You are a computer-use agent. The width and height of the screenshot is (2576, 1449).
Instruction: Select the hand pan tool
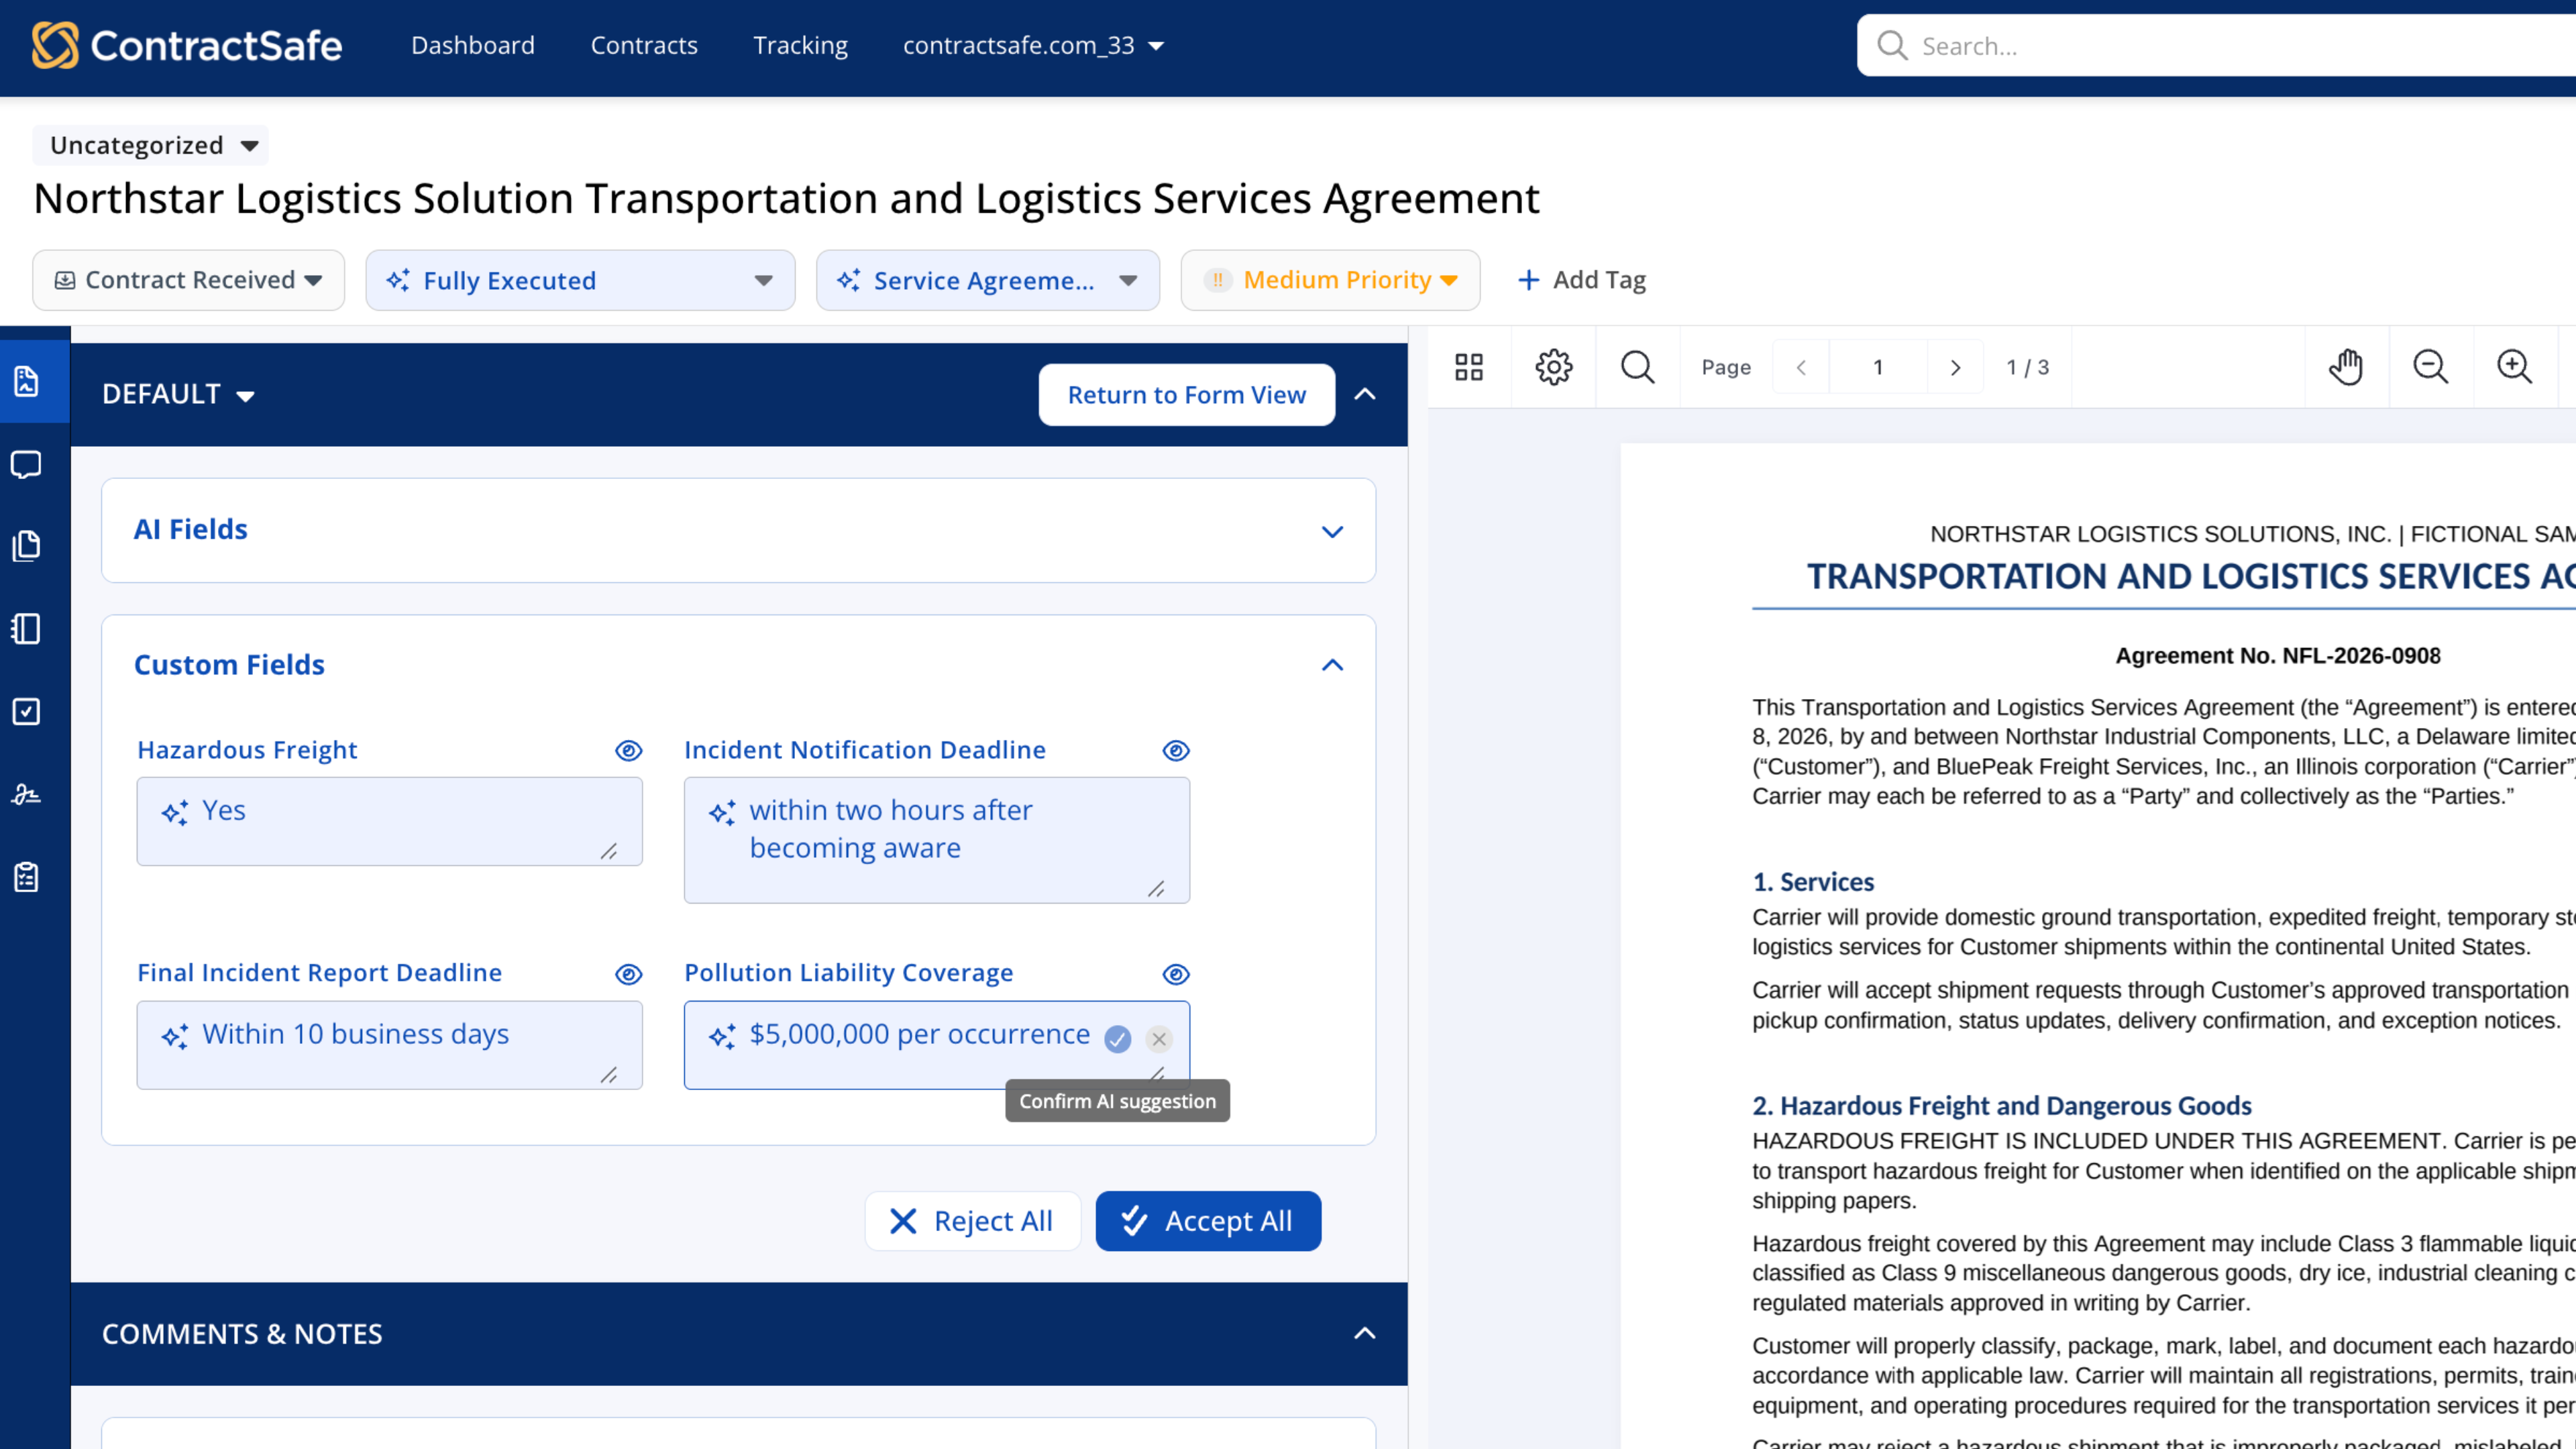pos(2346,367)
